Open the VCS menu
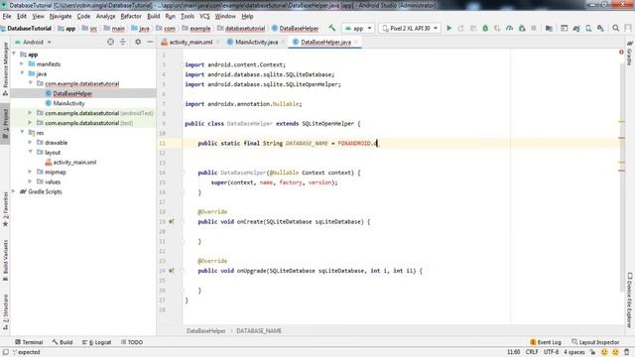The height and width of the screenshot is (357, 635). [204, 16]
